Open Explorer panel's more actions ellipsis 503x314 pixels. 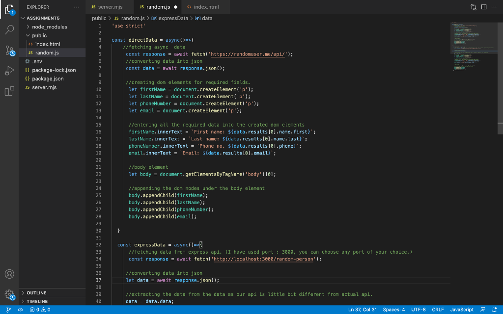tap(76, 7)
